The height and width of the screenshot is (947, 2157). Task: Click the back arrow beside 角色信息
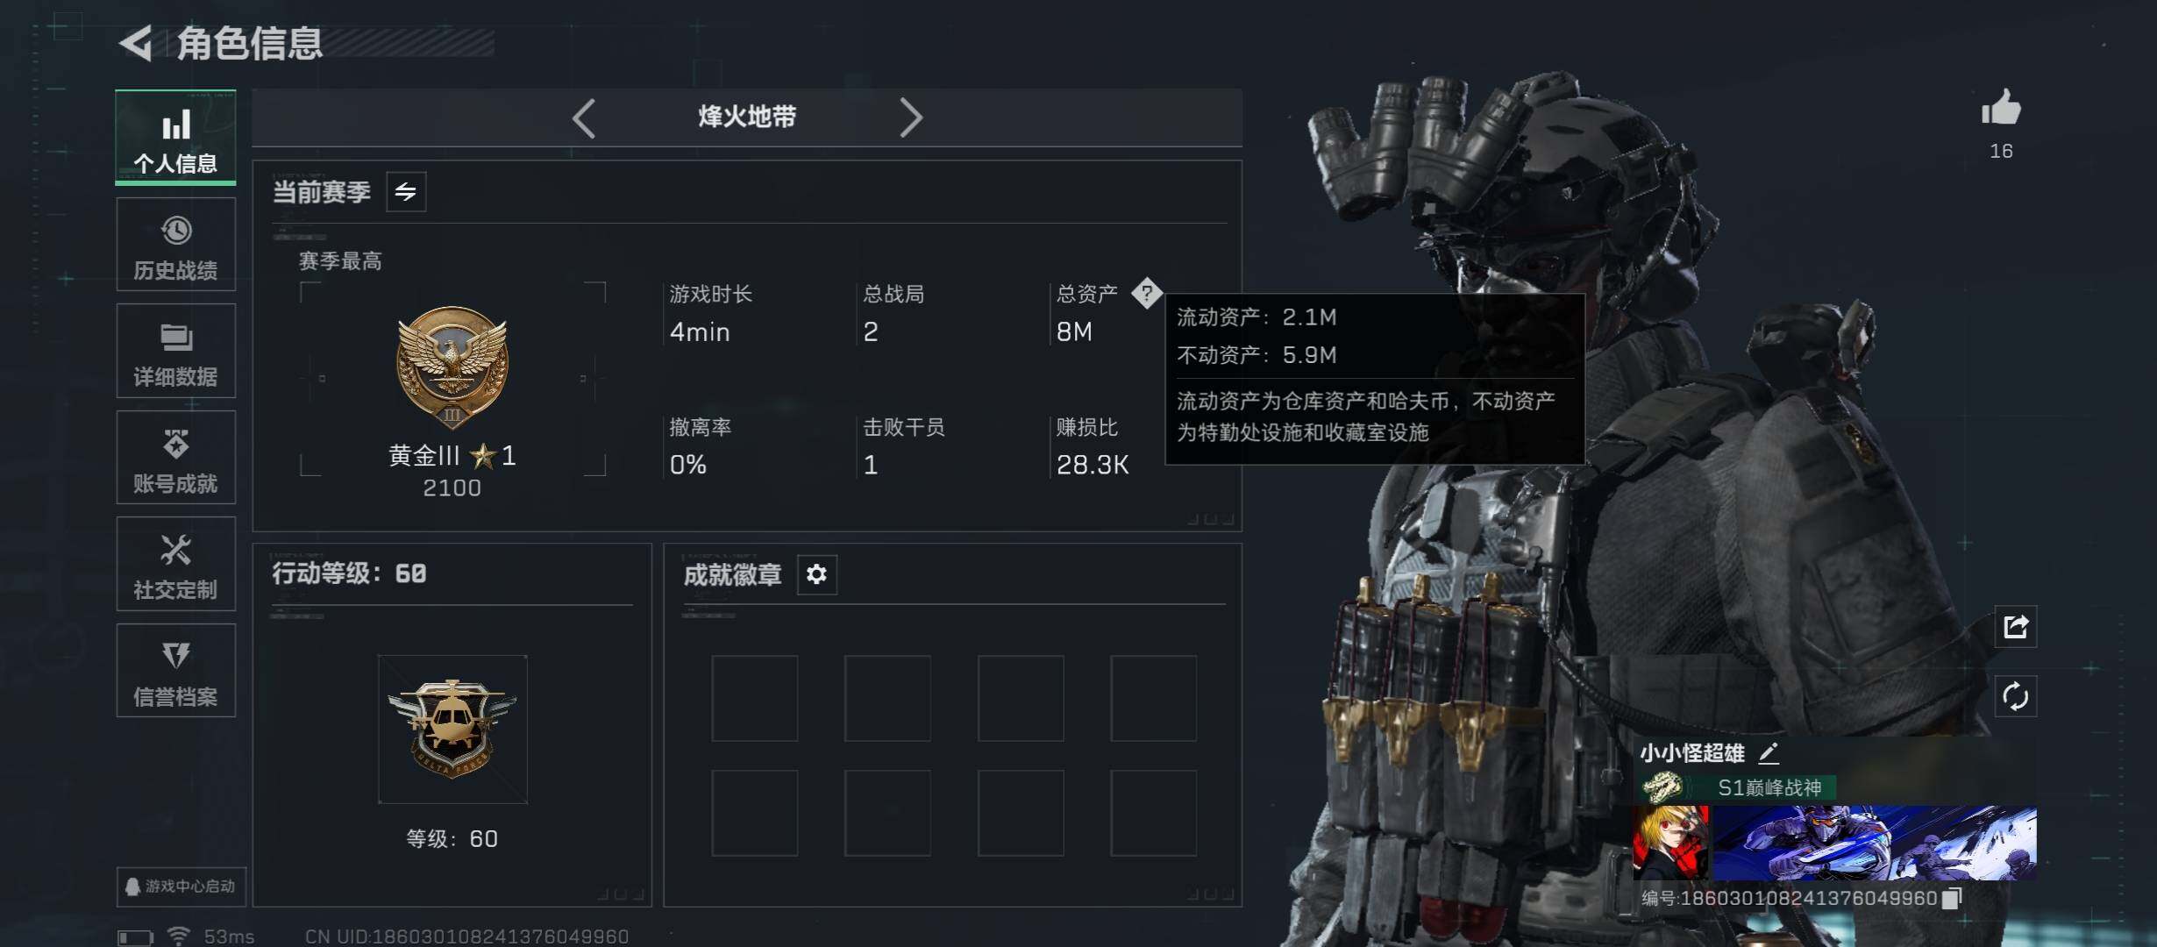click(x=136, y=43)
